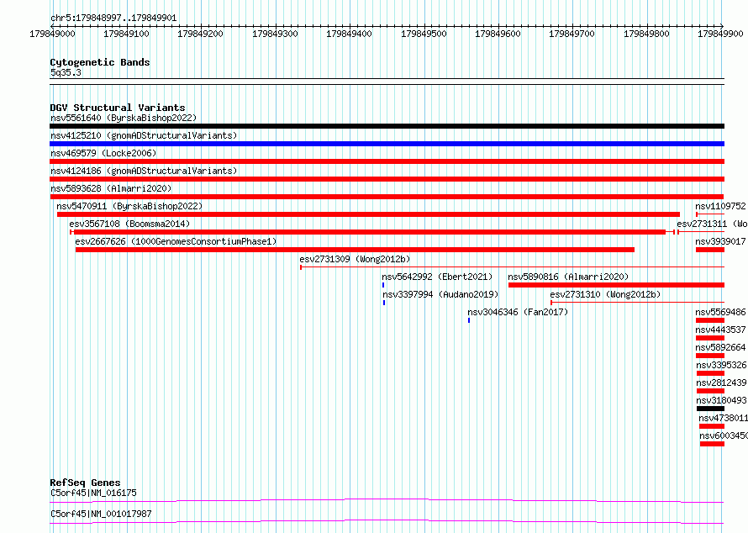Image resolution: width=748 pixels, height=533 pixels.
Task: Select esv2731310 (Wong2012b) label
Action: (x=605, y=294)
